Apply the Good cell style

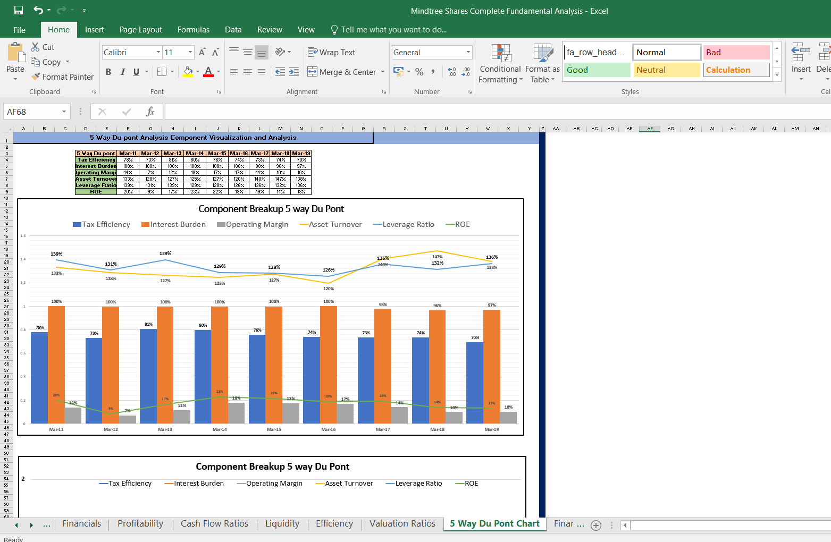click(597, 70)
